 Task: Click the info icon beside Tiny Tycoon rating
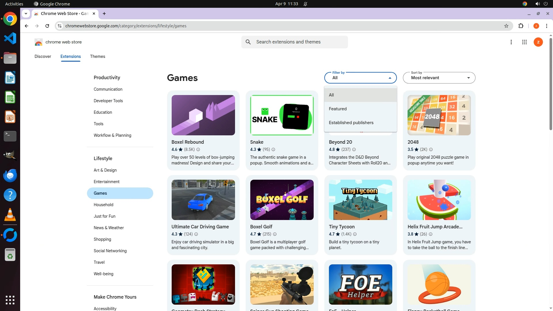pyautogui.click(x=355, y=234)
